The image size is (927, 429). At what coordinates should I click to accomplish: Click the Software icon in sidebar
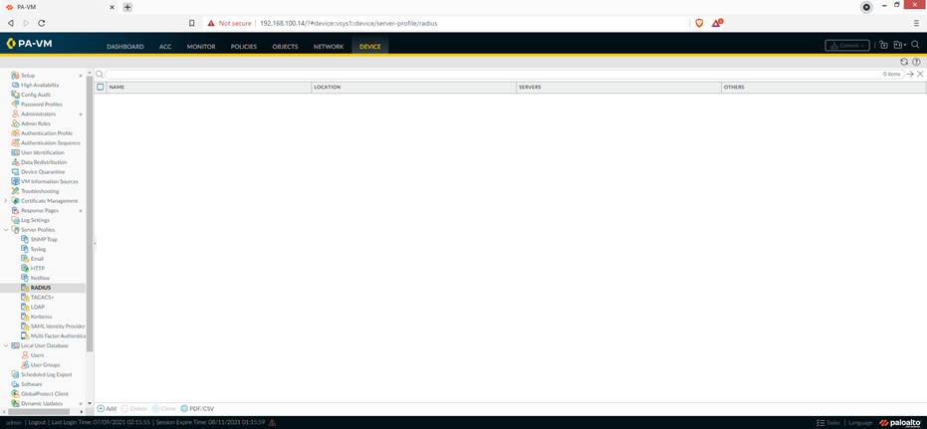(x=16, y=384)
